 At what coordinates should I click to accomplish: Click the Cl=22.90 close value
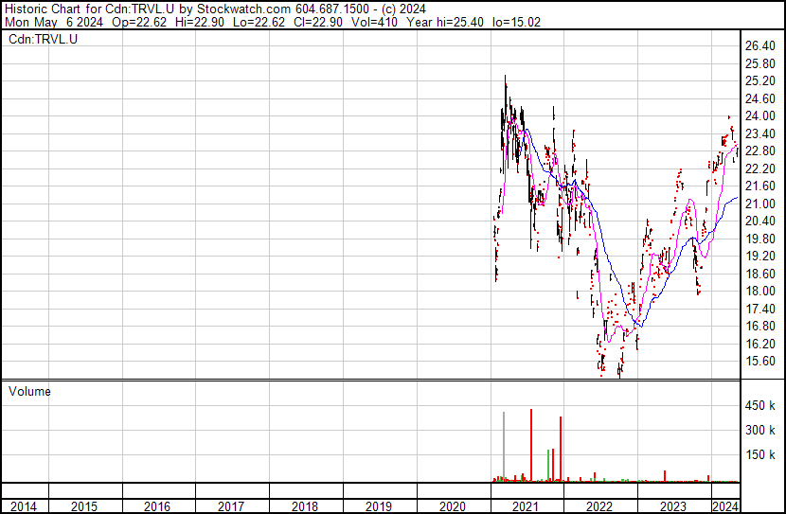pyautogui.click(x=318, y=22)
